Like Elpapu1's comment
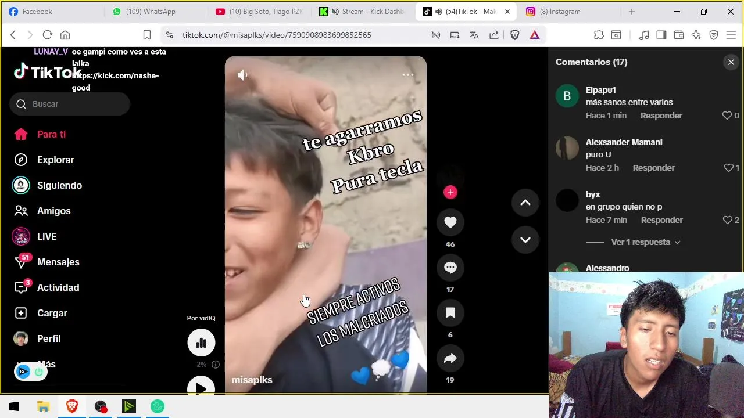The image size is (744, 418). pos(727,116)
